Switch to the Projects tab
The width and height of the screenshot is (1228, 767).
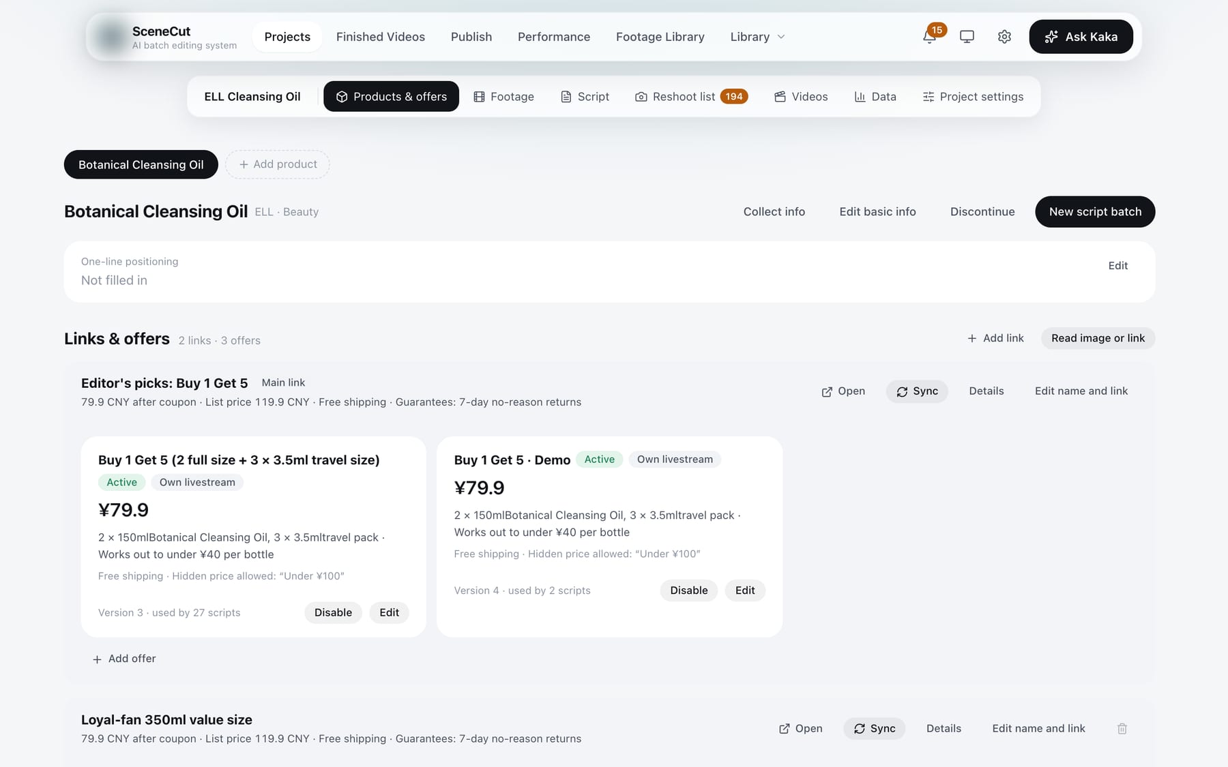pos(287,37)
